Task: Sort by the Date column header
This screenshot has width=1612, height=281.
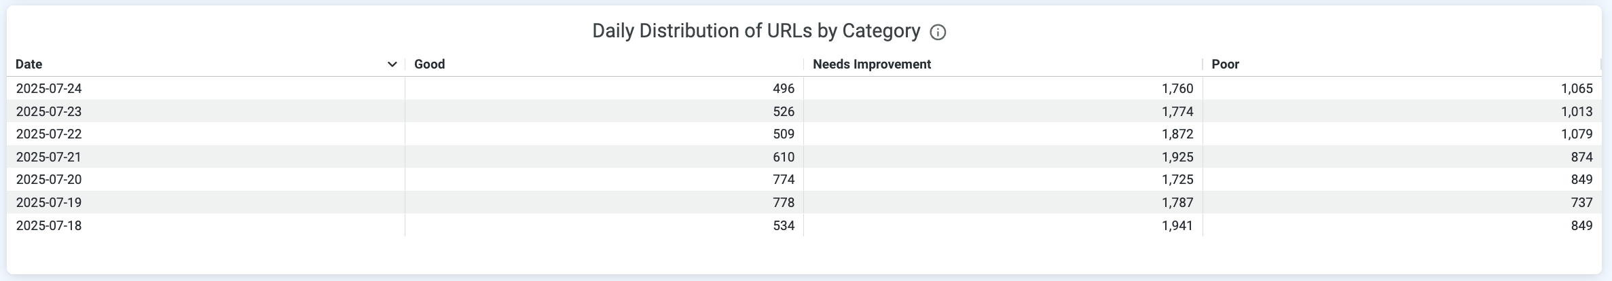Action: [x=29, y=64]
